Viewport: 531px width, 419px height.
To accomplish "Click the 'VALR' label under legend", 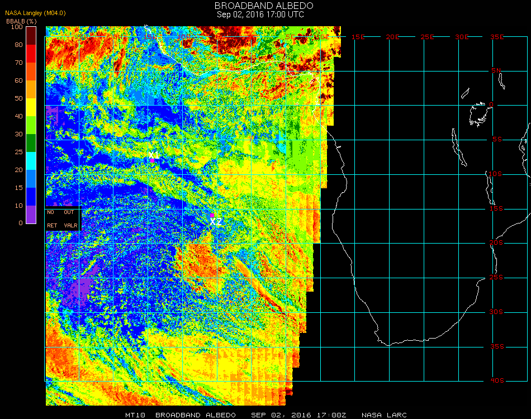I will tap(70, 225).
